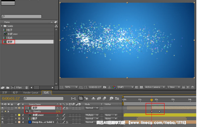197x127 pixels.
Task: Click the viewer current time 0:00:01:17 button
Action: [95, 87]
